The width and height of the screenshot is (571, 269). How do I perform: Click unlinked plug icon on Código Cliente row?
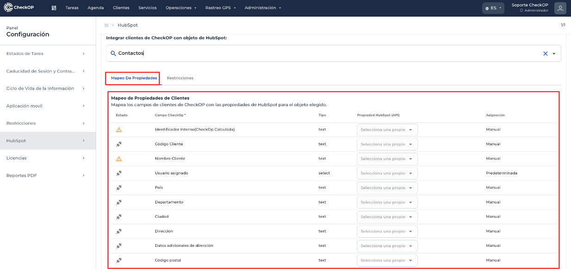[x=119, y=144]
